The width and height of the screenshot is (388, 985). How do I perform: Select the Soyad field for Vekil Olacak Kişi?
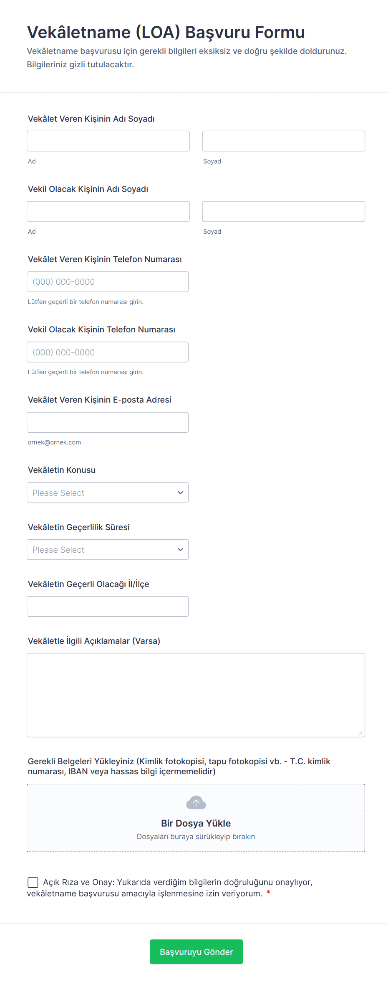[283, 211]
